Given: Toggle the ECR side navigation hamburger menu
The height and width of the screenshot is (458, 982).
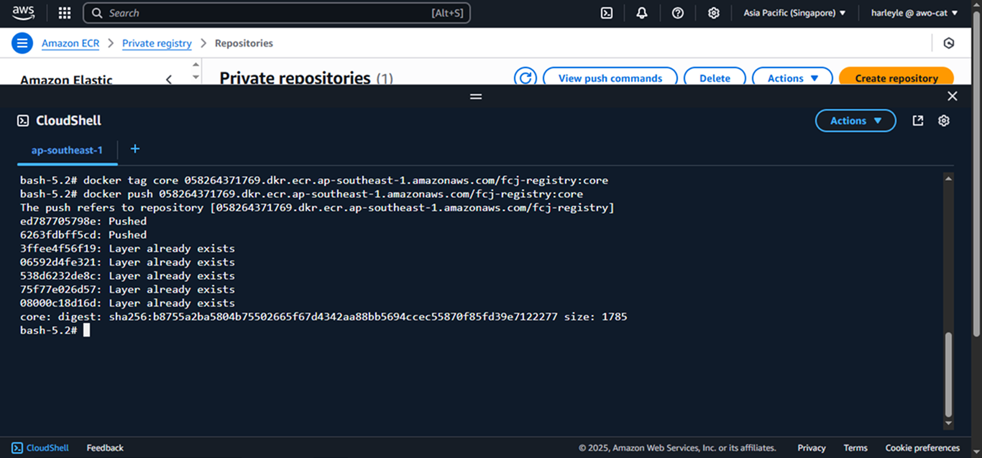Looking at the screenshot, I should 22,43.
